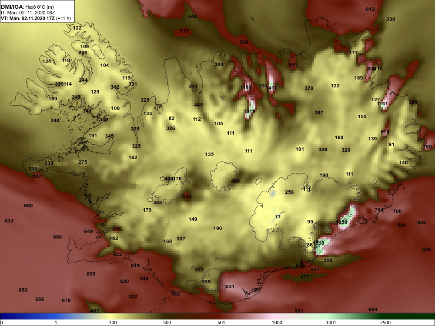Click the 557 map value
The height and width of the screenshot is (326, 435).
coord(315,269)
